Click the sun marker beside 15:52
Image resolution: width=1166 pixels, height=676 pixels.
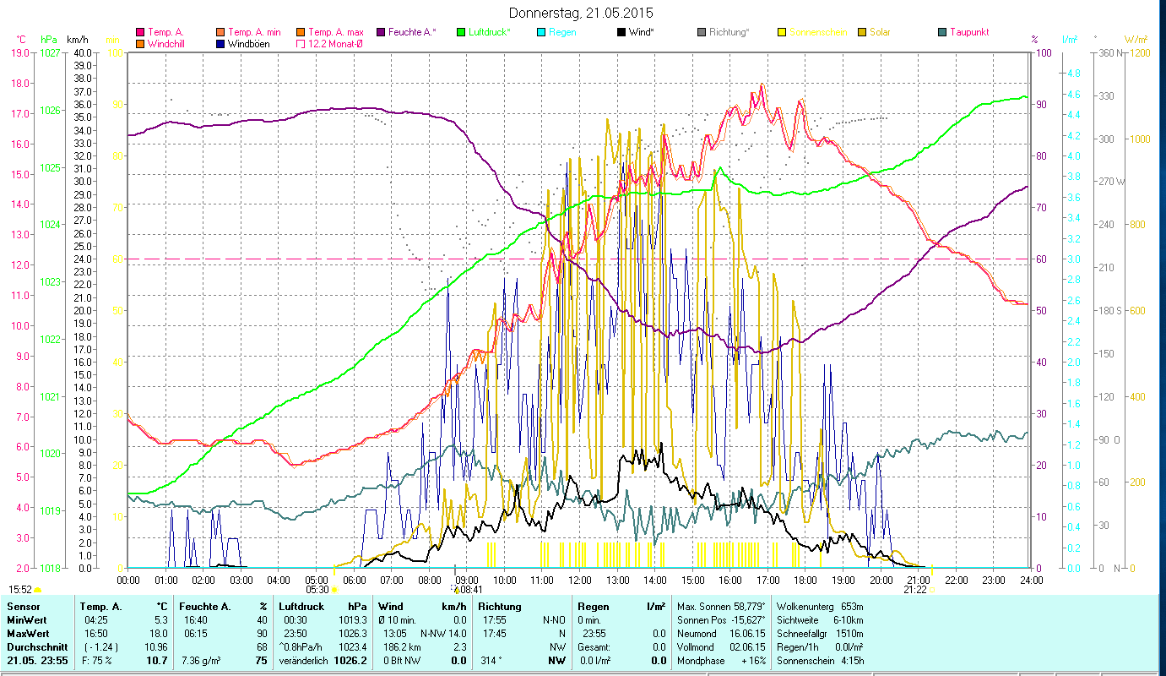38,590
